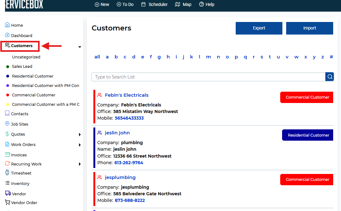
Task: Click the green Sales Lead color dot
Action: click(x=8, y=67)
